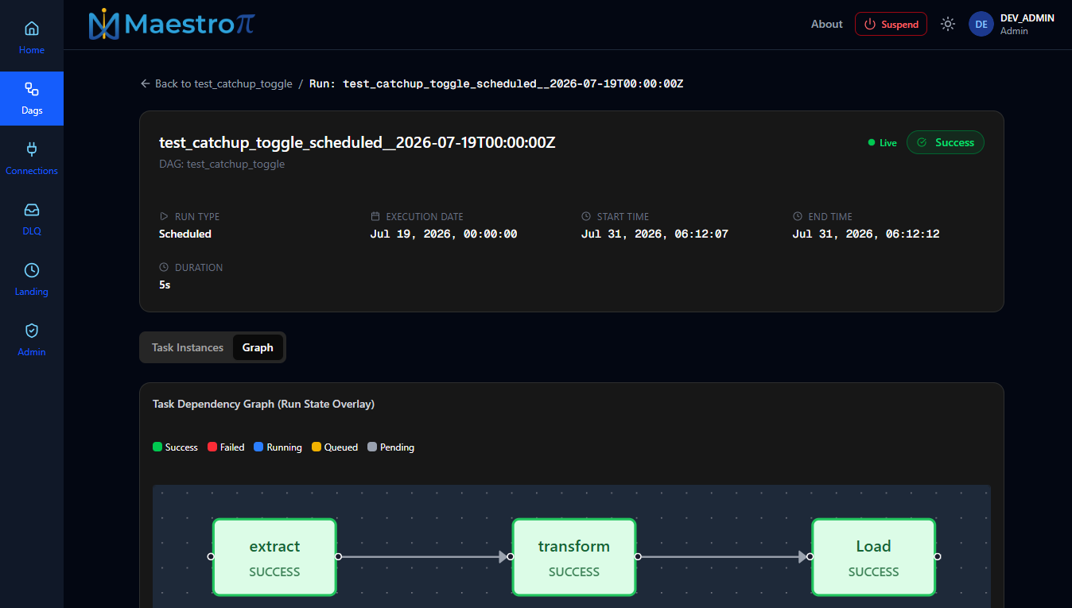This screenshot has height=608, width=1072.
Task: Click the End Time clock icon
Action: coord(798,216)
